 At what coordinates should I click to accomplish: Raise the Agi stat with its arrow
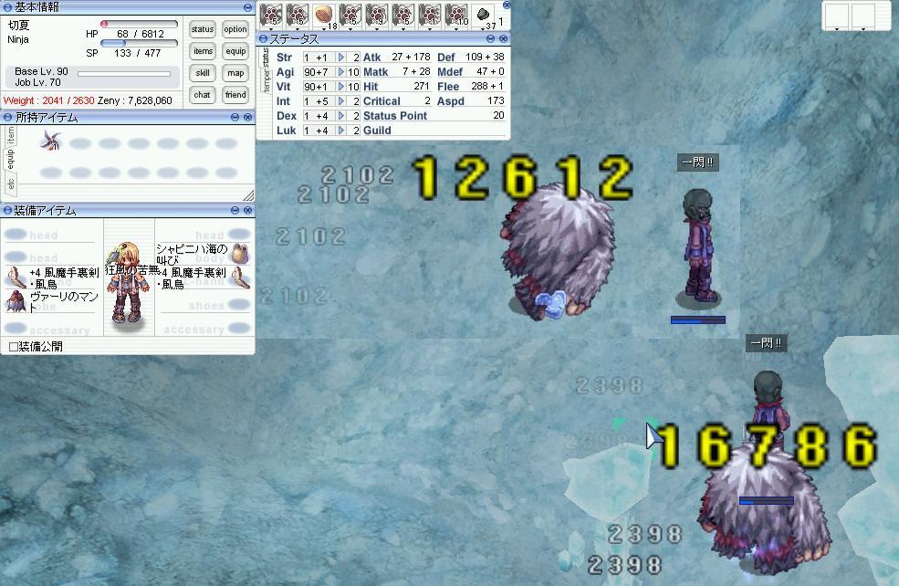click(341, 72)
